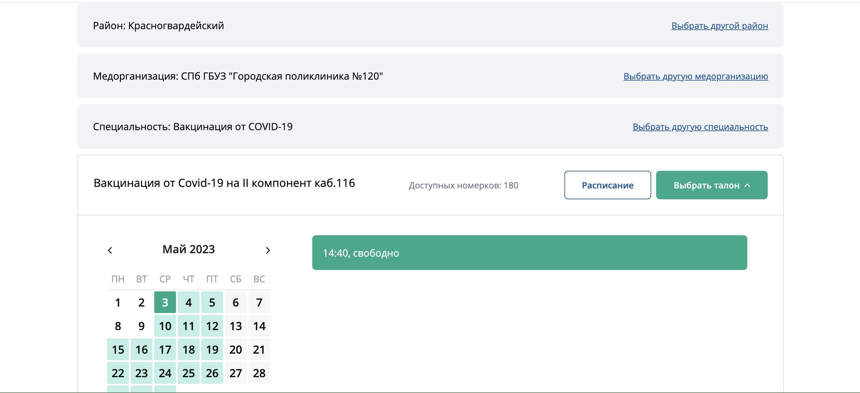Go to previous month in calendar
This screenshot has height=393, width=860.
(x=110, y=250)
